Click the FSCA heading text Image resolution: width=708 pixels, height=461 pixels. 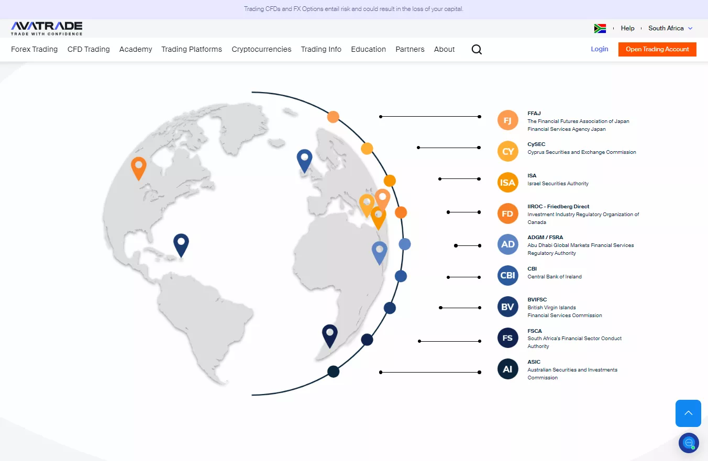(535, 331)
